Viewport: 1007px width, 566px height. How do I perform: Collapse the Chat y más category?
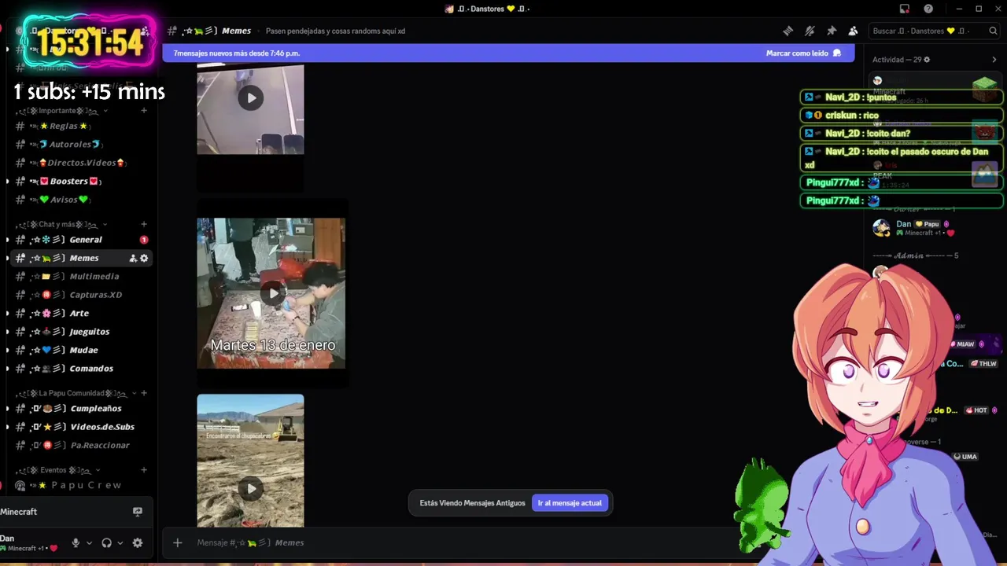coord(105,224)
